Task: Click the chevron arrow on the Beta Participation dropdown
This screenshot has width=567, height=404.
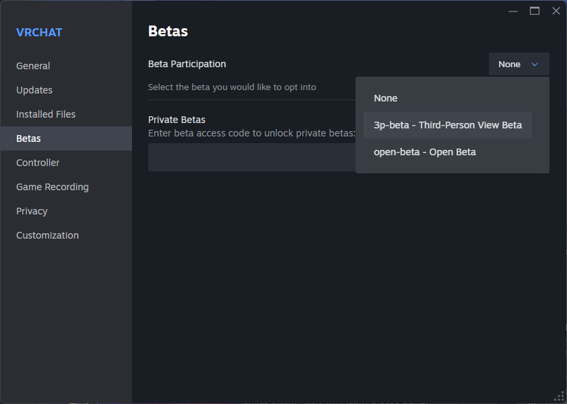Action: pos(535,65)
